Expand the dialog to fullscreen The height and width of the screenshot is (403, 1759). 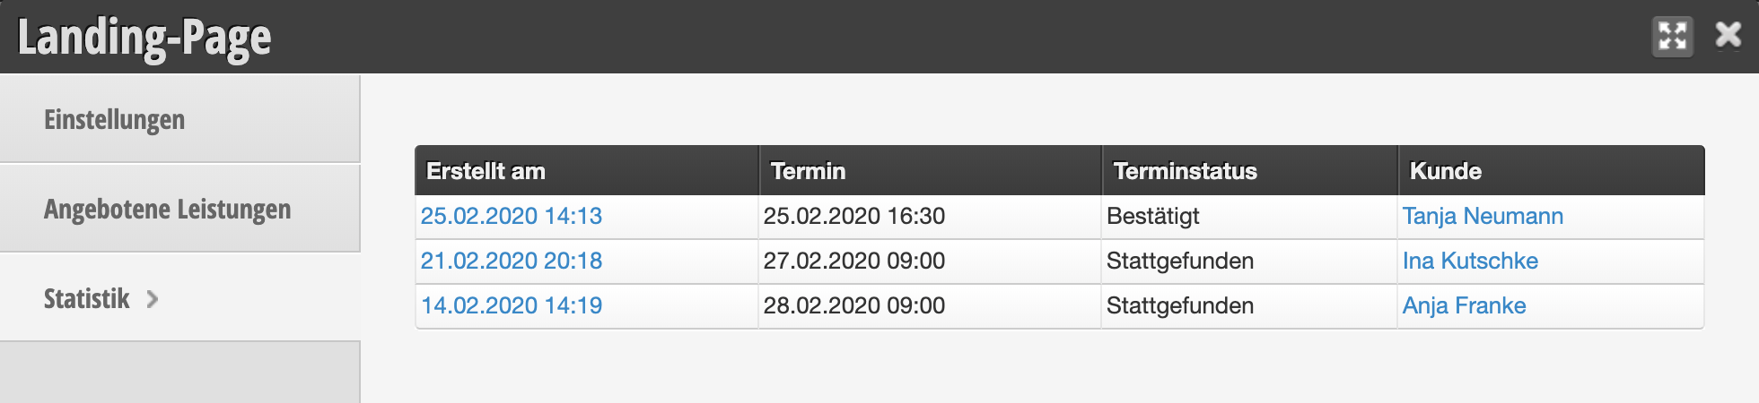coord(1673,37)
